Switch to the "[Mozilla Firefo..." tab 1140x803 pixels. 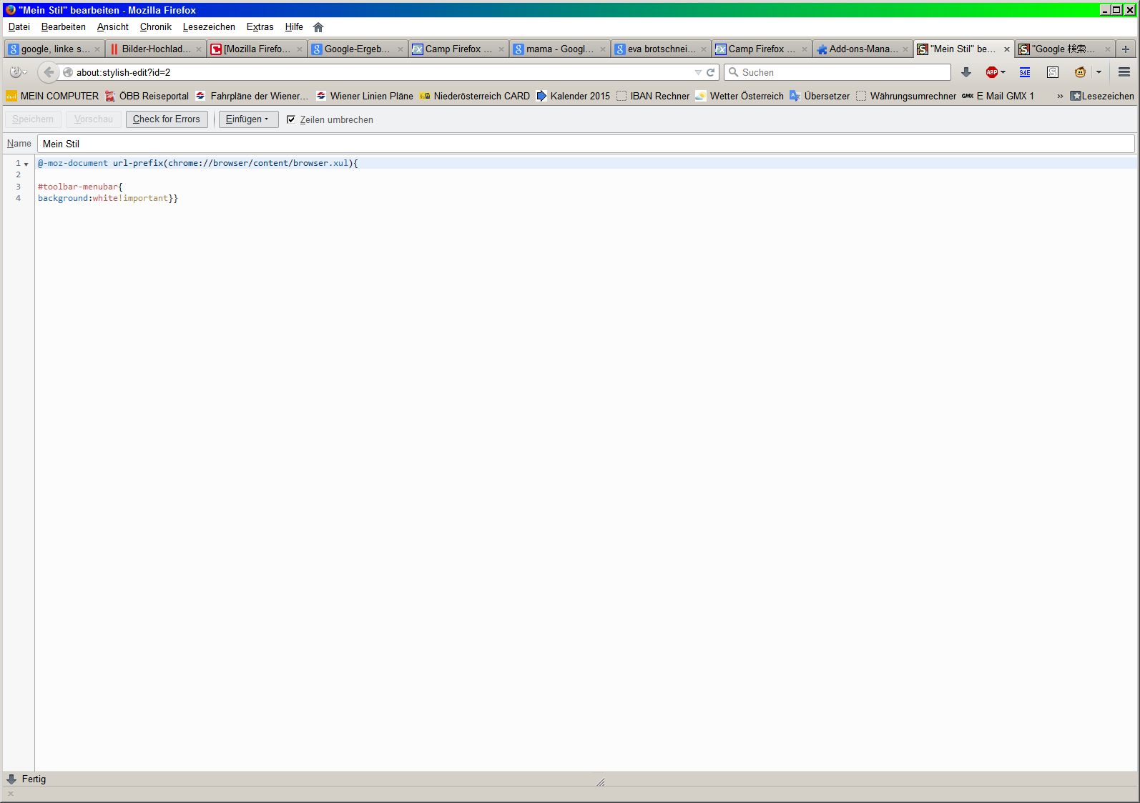(257, 49)
